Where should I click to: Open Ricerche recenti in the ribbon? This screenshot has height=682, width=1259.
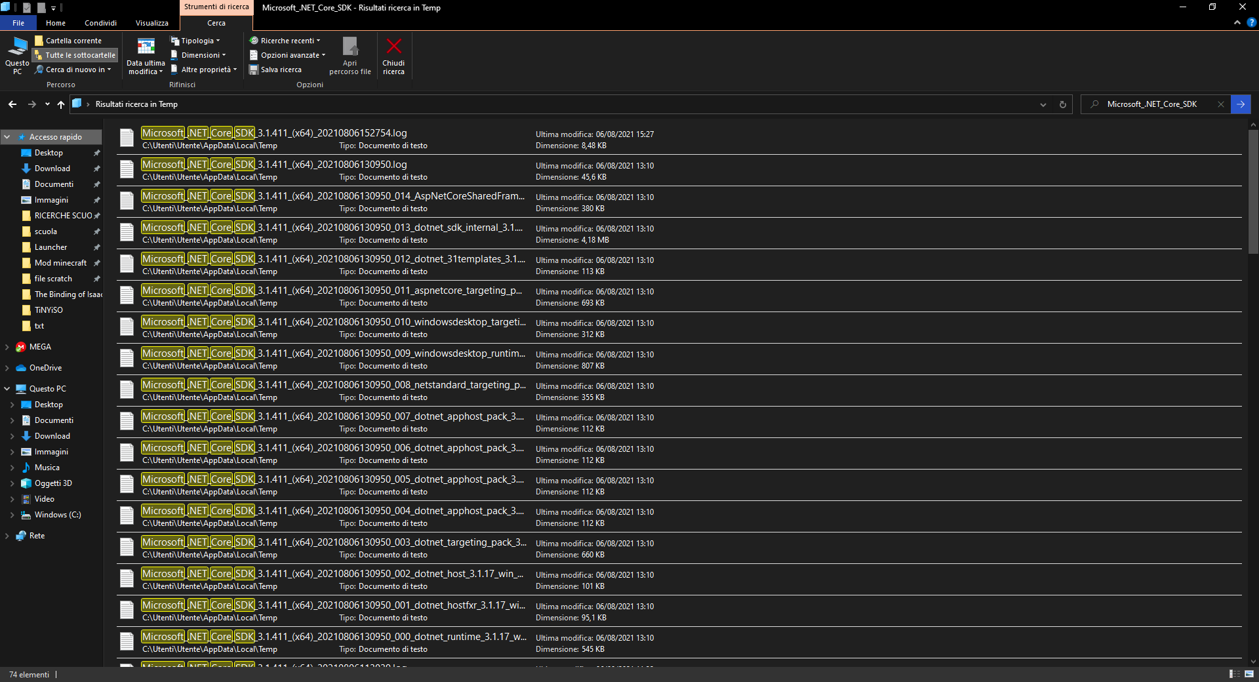(285, 40)
